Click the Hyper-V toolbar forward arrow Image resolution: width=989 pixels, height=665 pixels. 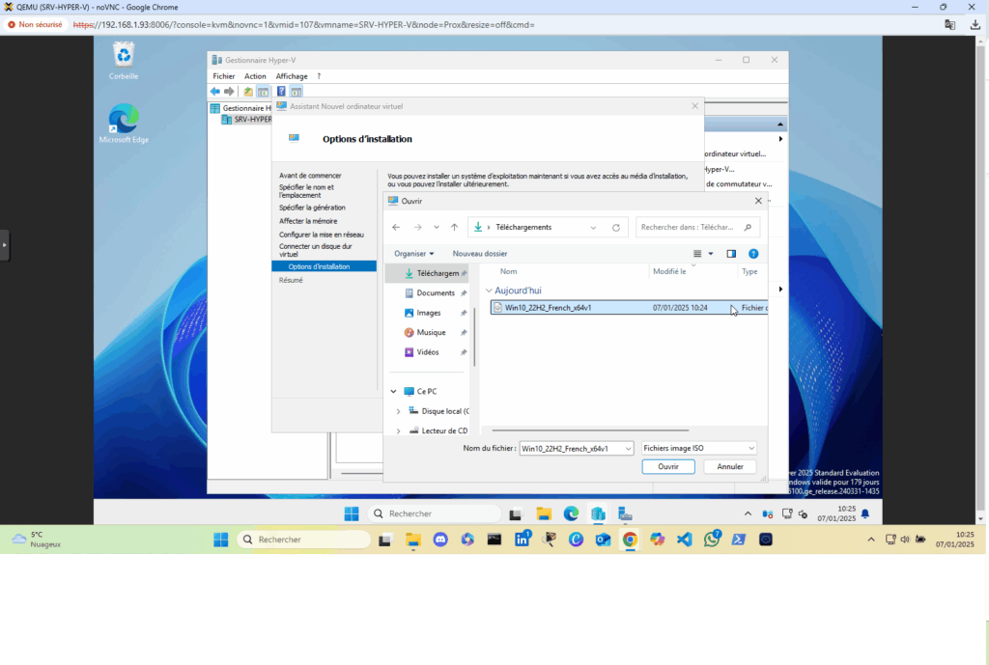click(229, 92)
